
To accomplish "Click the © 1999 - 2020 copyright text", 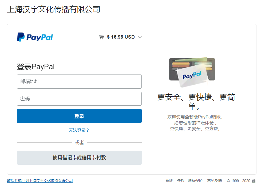I will tap(239, 181).
